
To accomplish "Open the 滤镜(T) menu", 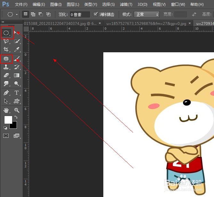I will click(126, 4).
